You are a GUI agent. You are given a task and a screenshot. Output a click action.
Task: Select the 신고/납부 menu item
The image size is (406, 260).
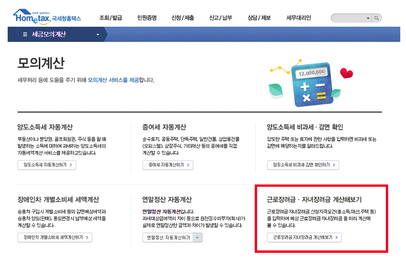pos(220,18)
